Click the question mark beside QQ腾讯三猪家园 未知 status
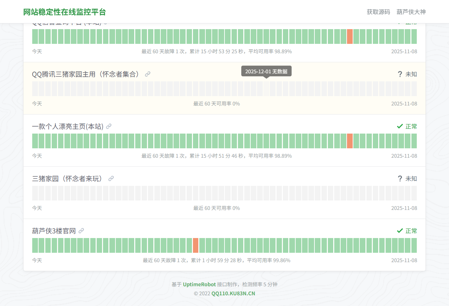This screenshot has width=449, height=306. (400, 74)
